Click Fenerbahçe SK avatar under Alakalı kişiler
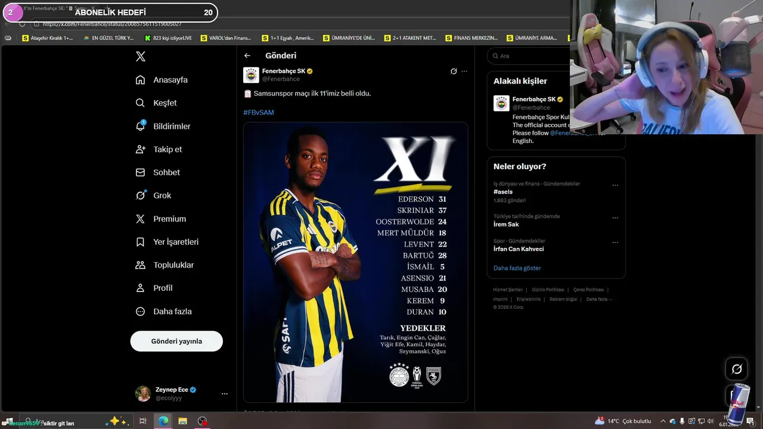 [x=501, y=104]
